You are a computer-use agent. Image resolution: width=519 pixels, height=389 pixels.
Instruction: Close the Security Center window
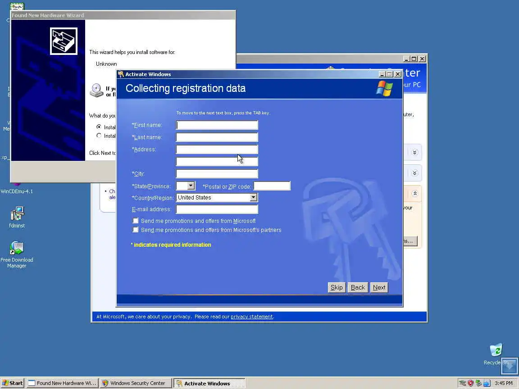(422, 59)
